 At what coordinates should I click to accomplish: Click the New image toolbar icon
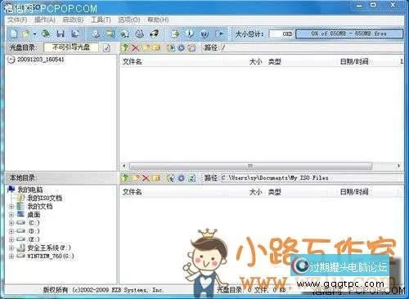pyautogui.click(x=14, y=34)
